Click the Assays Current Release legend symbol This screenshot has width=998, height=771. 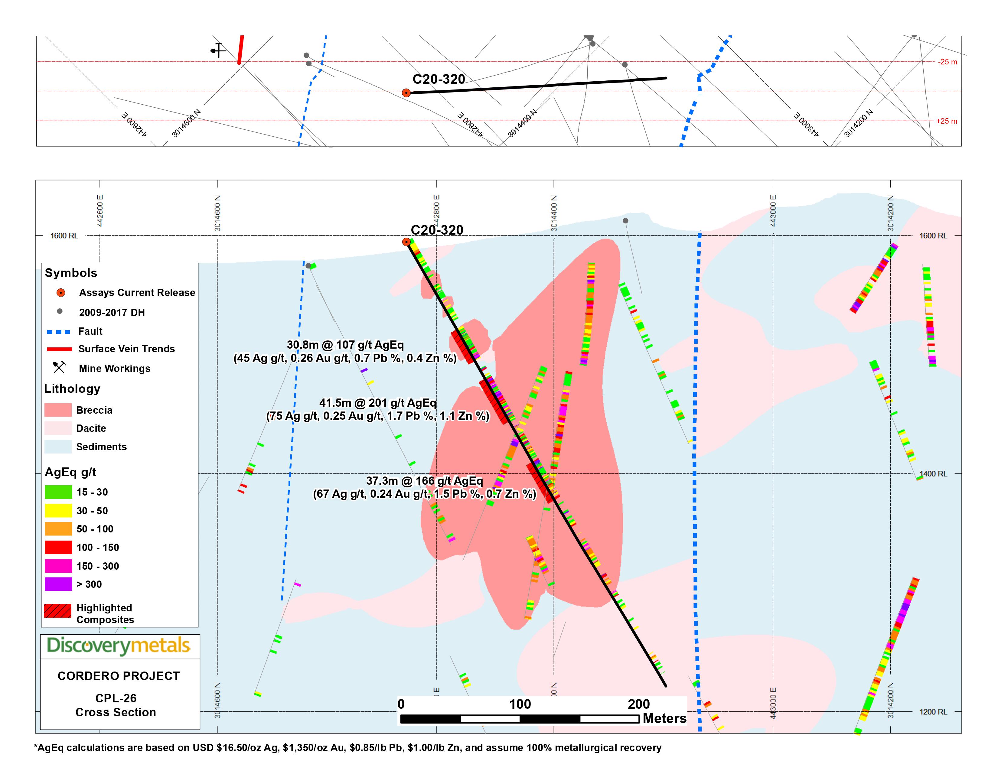click(x=60, y=293)
